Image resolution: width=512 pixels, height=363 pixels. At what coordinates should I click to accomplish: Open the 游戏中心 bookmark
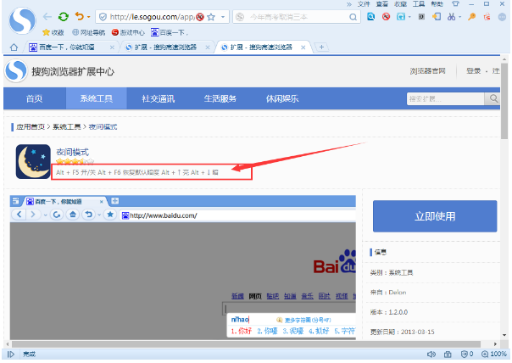(128, 32)
